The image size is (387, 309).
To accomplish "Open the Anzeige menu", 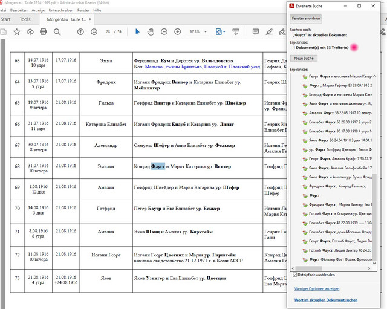I will coord(38,10).
